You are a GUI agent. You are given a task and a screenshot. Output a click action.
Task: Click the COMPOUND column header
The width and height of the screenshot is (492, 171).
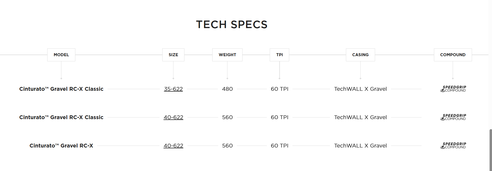point(453,55)
